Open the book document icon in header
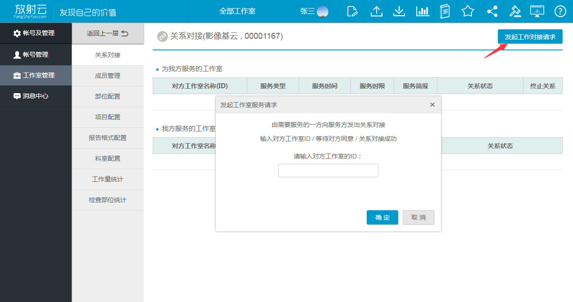Viewport: 573px width, 302px height. click(x=445, y=11)
